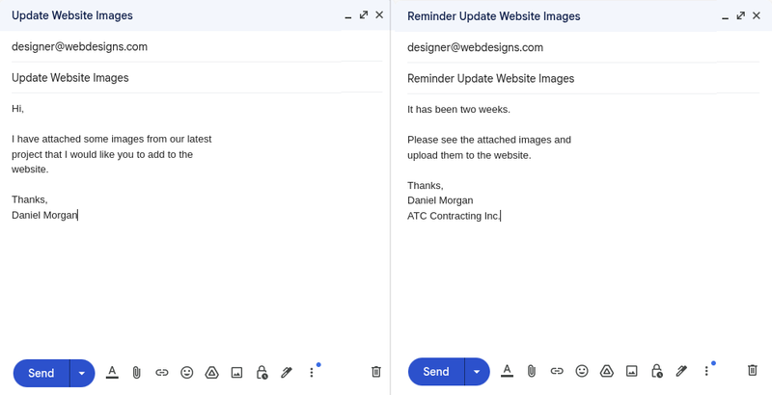Screen dimensions: 772x395
Task: Open emoji picker in left draft
Action: [x=187, y=373]
